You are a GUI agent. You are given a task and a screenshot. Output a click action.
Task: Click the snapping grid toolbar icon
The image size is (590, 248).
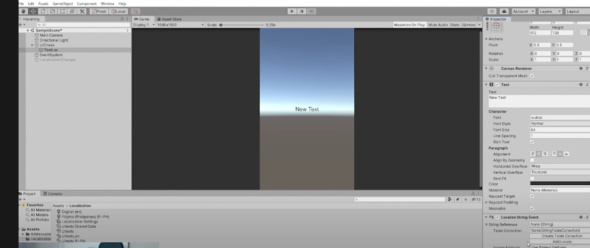135,11
